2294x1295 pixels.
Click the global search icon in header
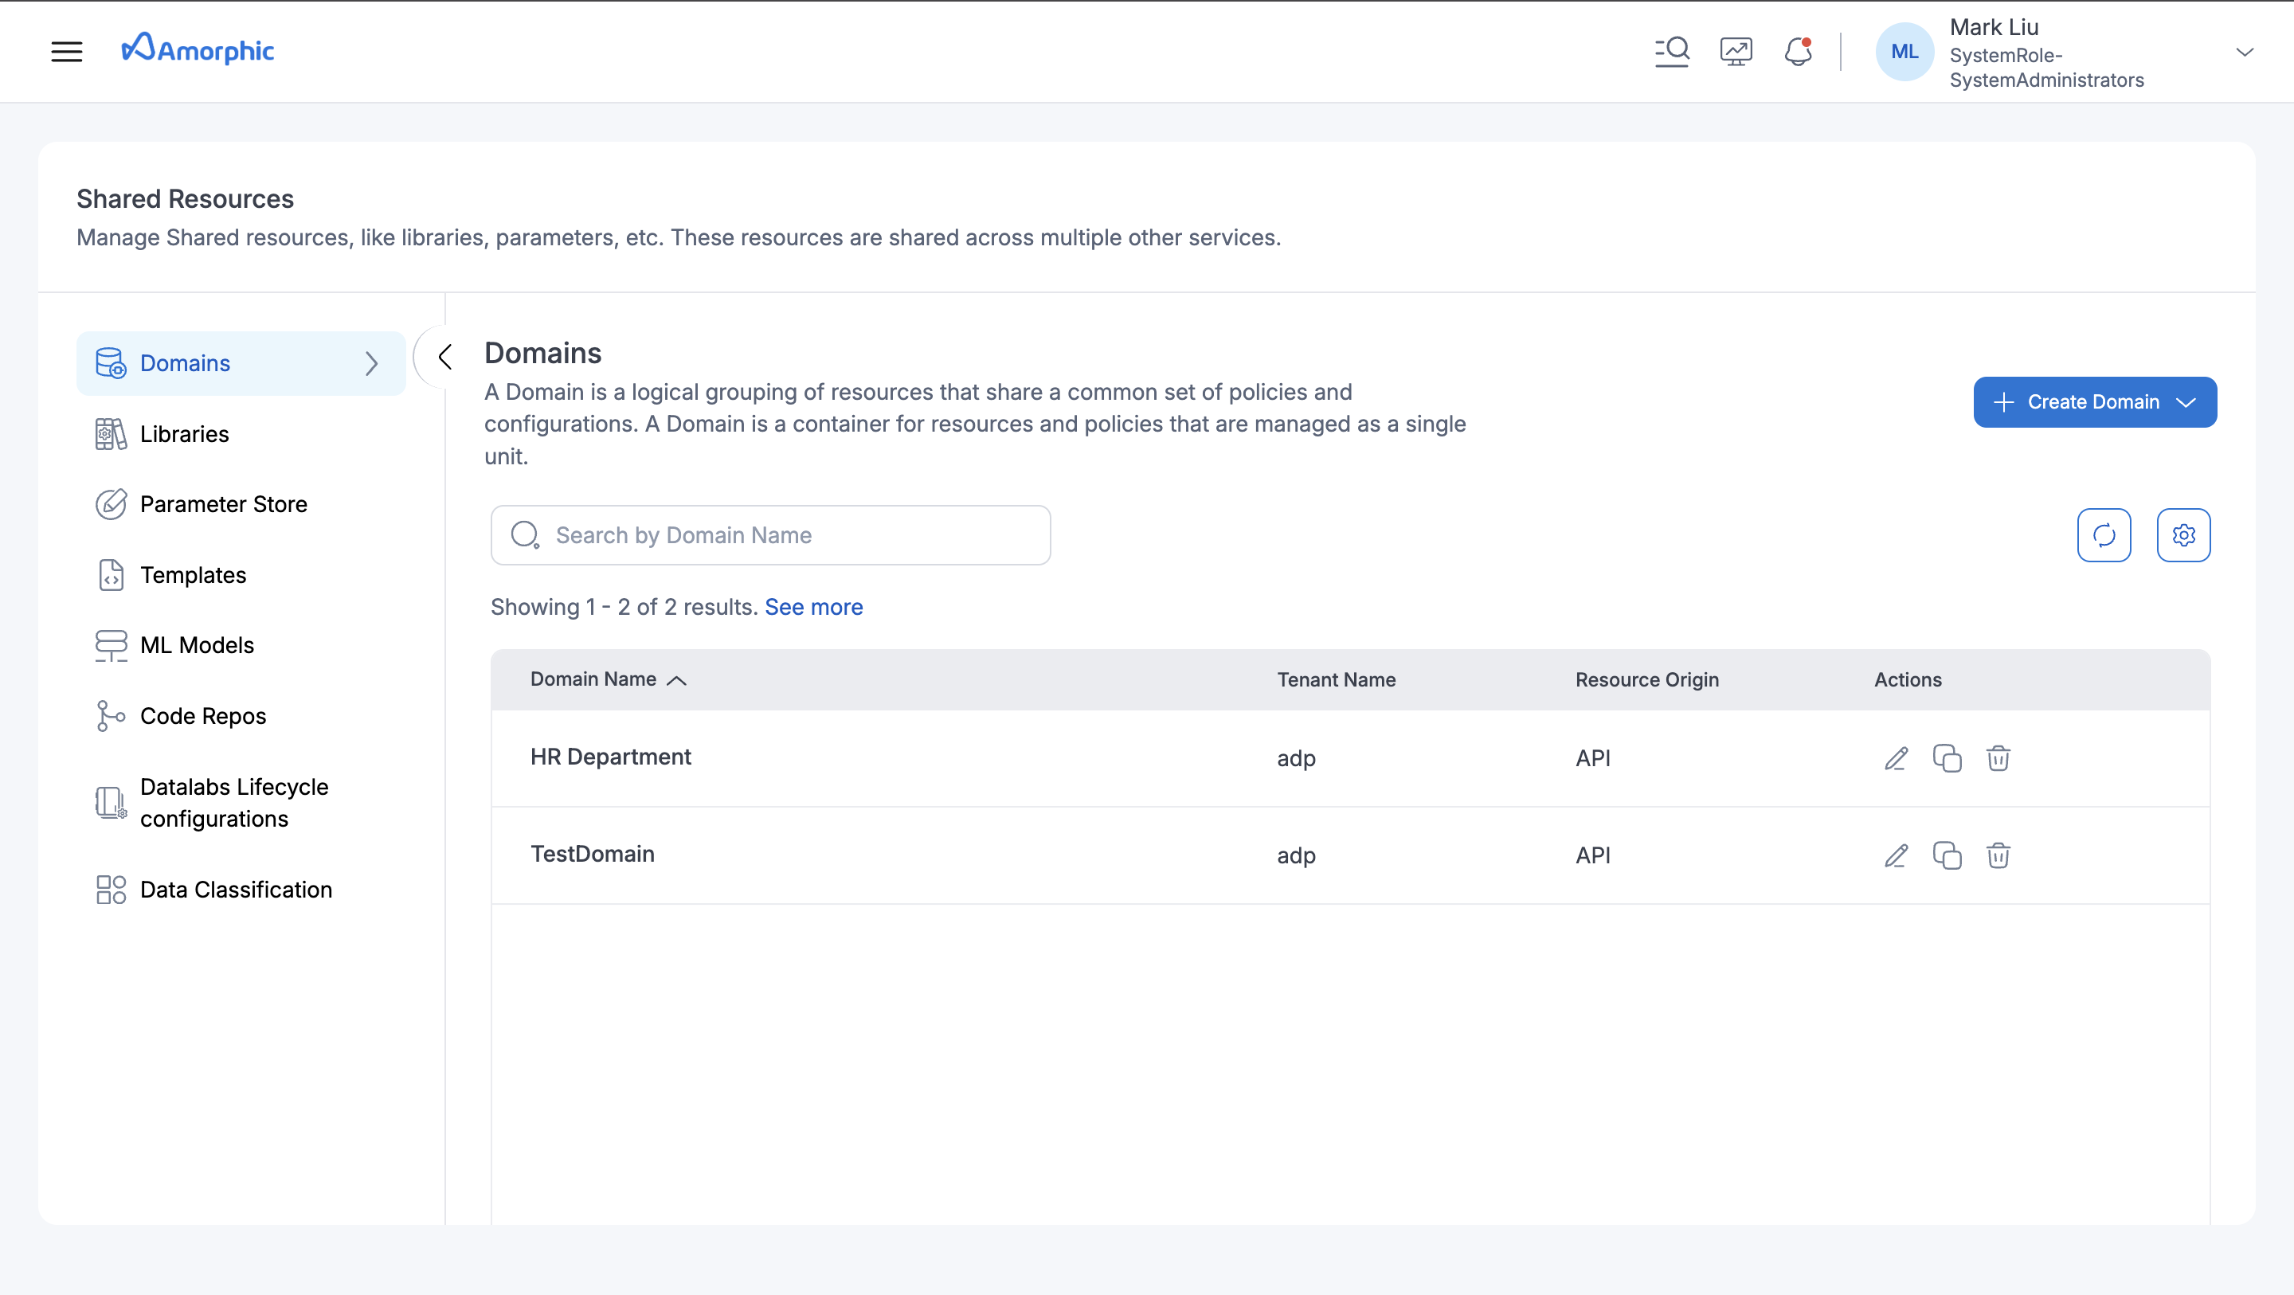point(1672,52)
